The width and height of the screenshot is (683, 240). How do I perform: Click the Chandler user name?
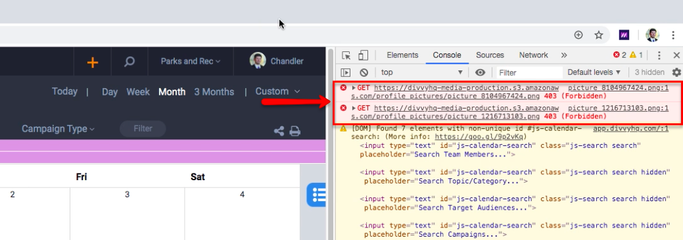(287, 61)
